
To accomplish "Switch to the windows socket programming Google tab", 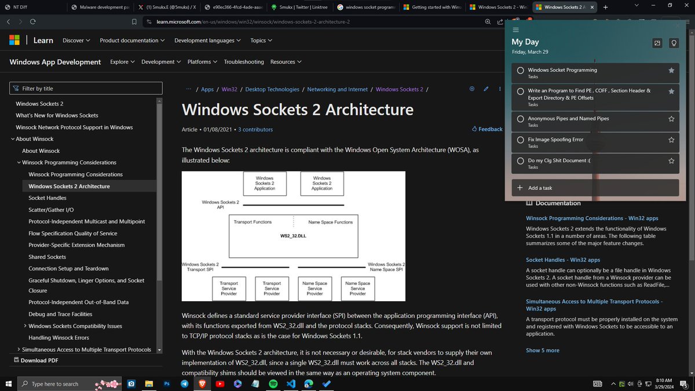I will pyautogui.click(x=366, y=7).
